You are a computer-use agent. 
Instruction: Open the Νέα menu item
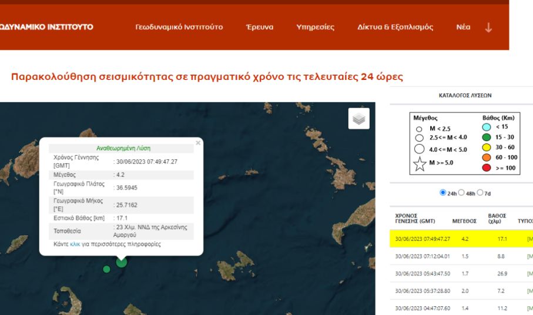[463, 27]
